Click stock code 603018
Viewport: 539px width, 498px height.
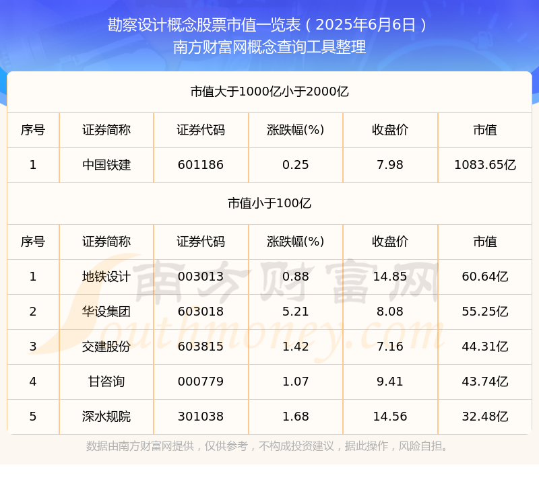tap(201, 312)
